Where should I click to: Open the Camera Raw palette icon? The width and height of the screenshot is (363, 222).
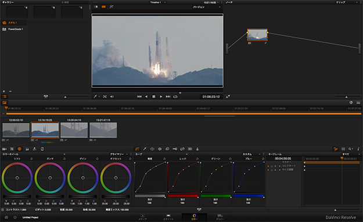click(4, 149)
